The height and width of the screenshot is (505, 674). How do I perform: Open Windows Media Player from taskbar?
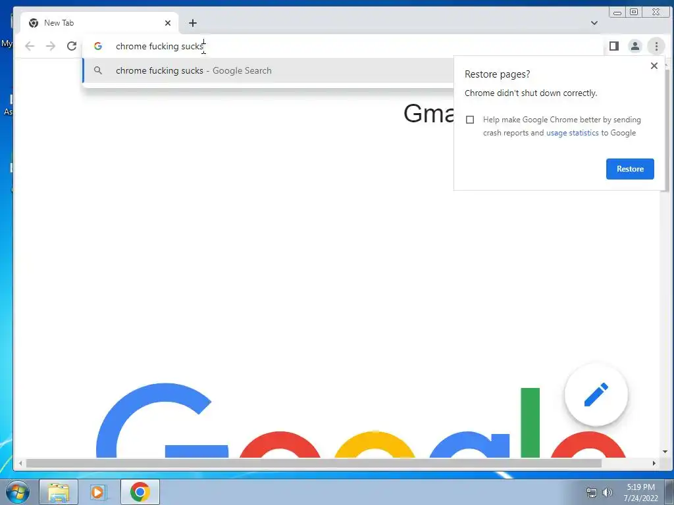[99, 492]
